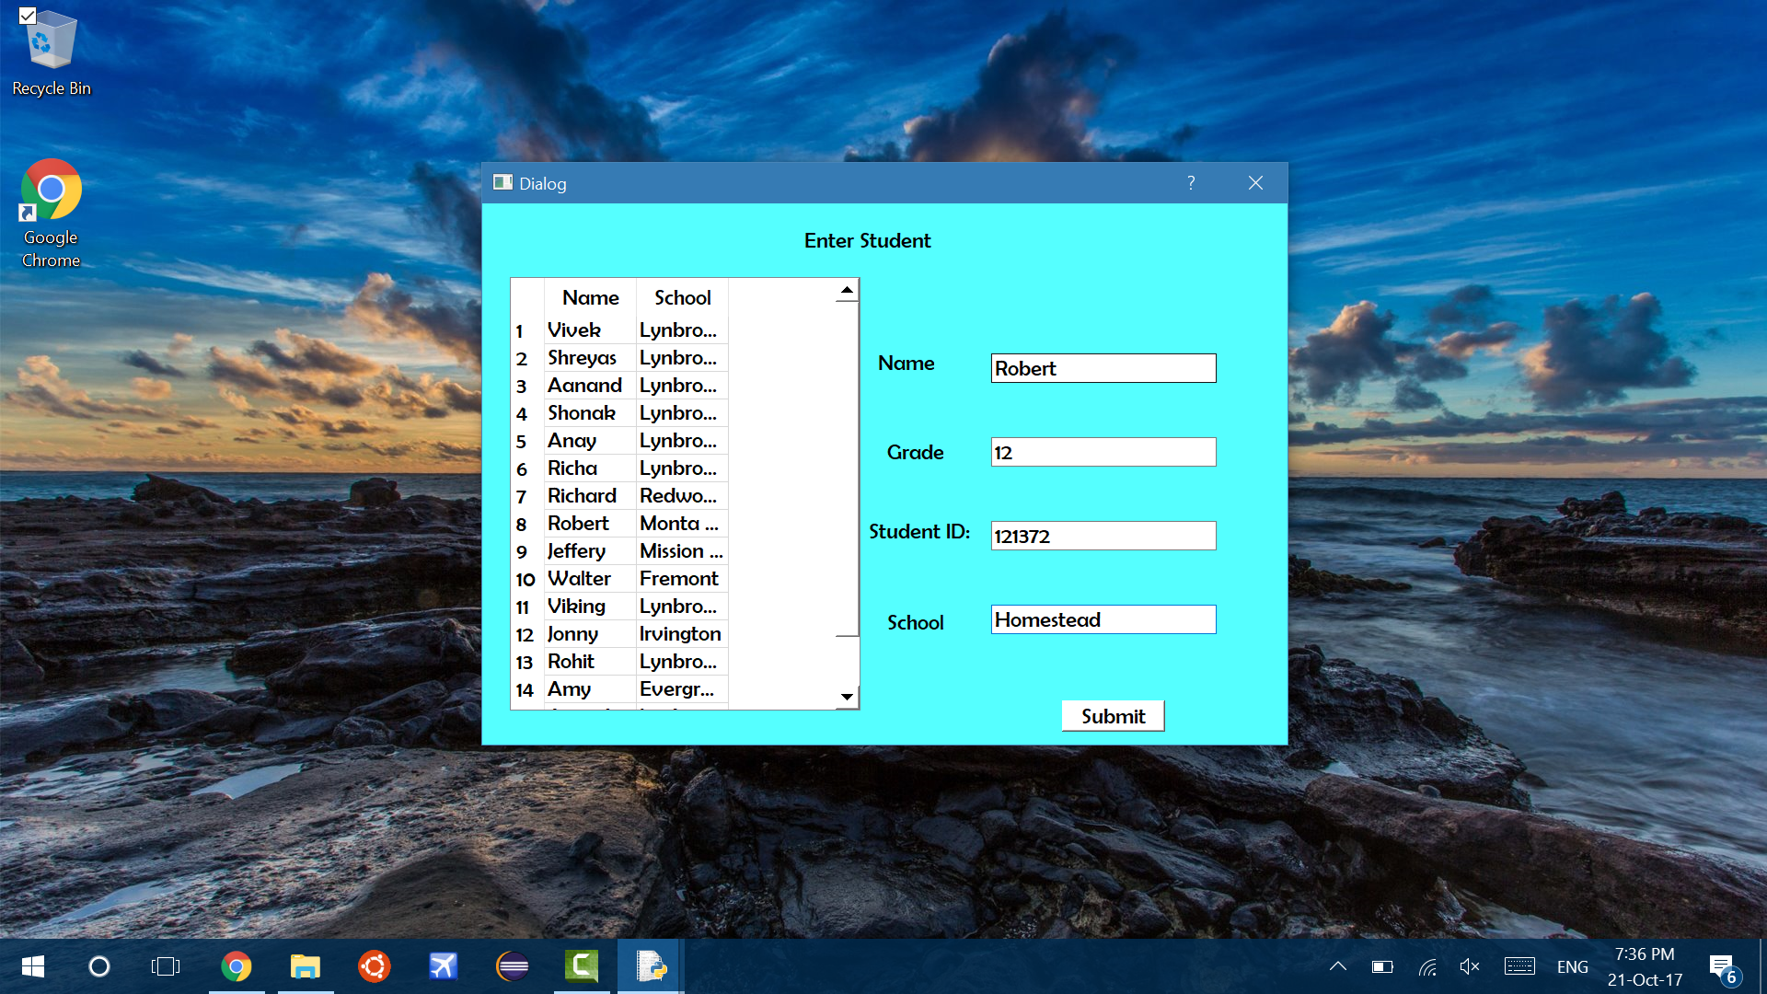Open Task View on taskbar
Viewport: 1767px width, 994px height.
[x=166, y=966]
